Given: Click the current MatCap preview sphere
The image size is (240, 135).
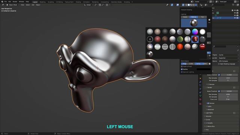Looking at the screenshot, I should pos(194,23).
